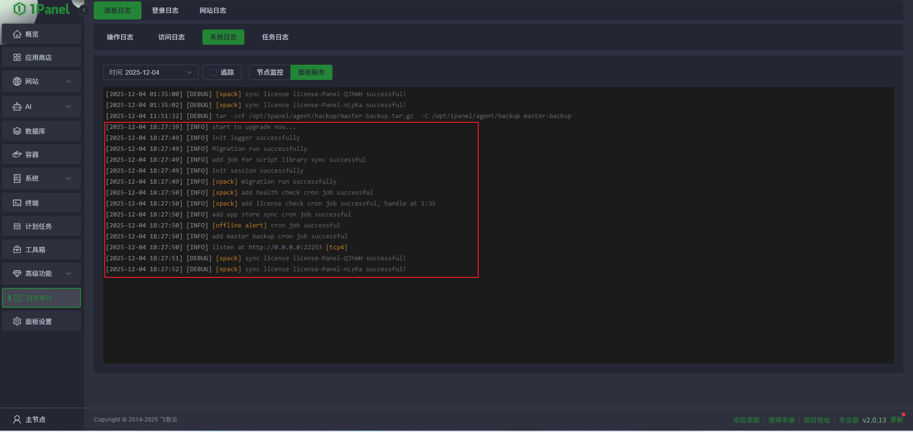Open the 计划任务 calendar icon
Viewport: 913px width, 432px height.
tap(17, 226)
